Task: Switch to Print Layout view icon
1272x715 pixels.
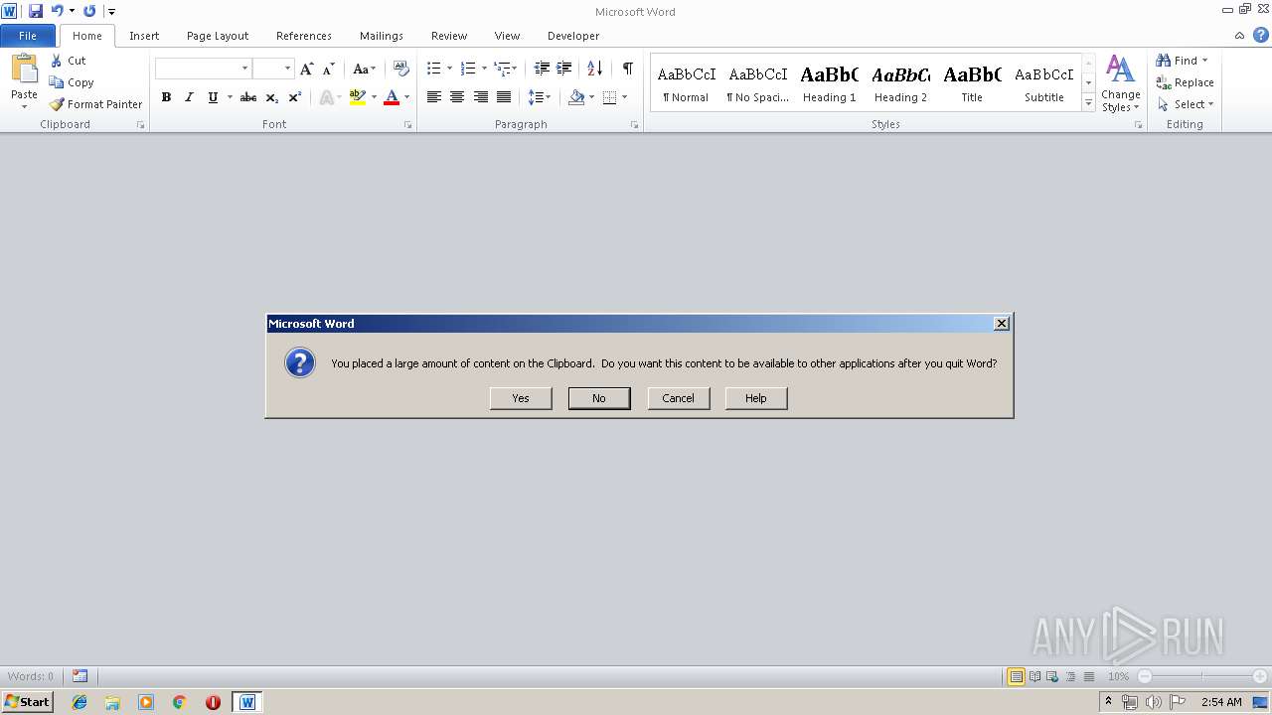Action: pyautogui.click(x=1016, y=676)
